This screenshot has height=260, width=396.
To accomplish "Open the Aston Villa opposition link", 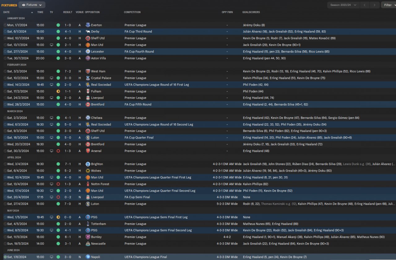I will (99, 58).
